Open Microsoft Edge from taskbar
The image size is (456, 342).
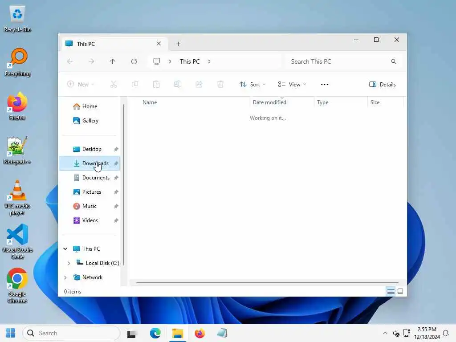pyautogui.click(x=155, y=333)
